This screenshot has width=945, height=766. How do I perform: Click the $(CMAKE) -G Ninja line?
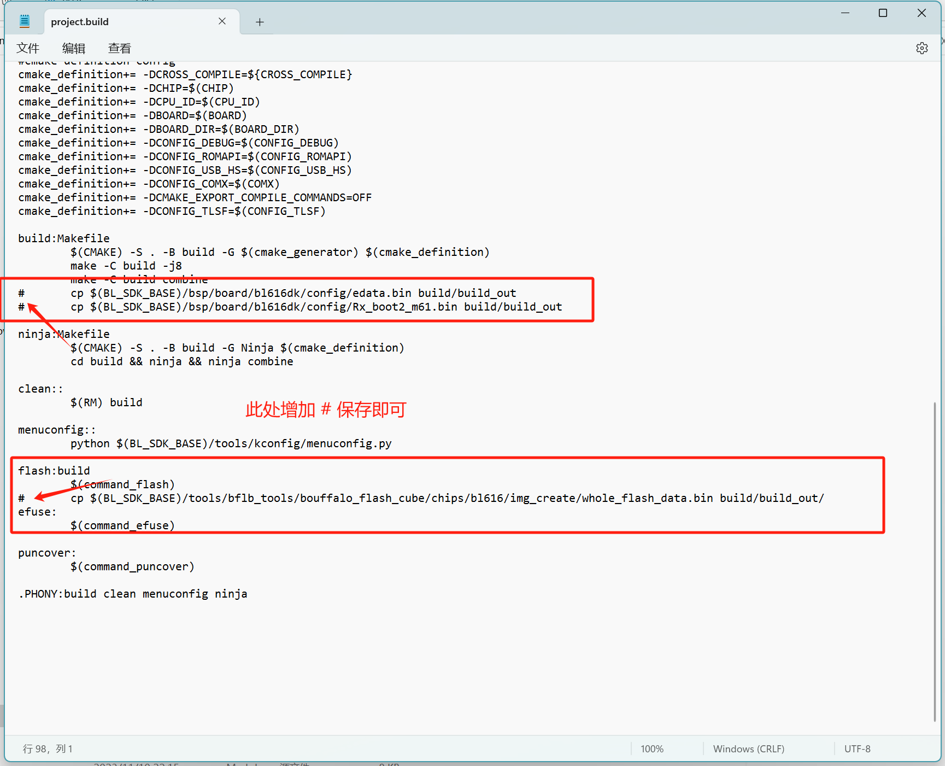point(238,348)
